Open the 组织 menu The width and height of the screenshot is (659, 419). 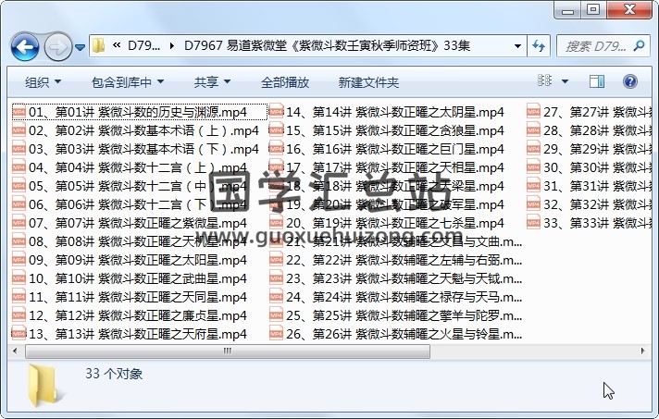point(44,82)
